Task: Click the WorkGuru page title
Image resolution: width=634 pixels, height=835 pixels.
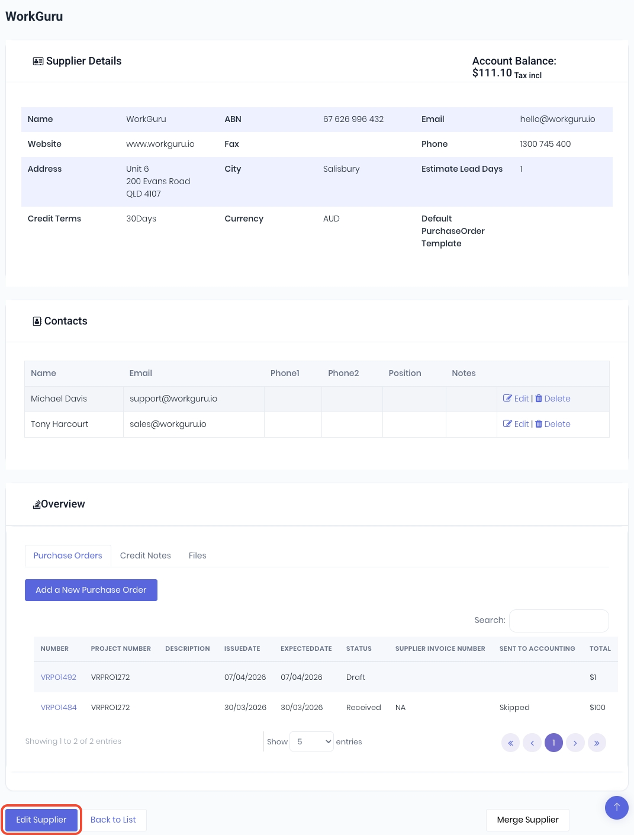Action: [34, 17]
